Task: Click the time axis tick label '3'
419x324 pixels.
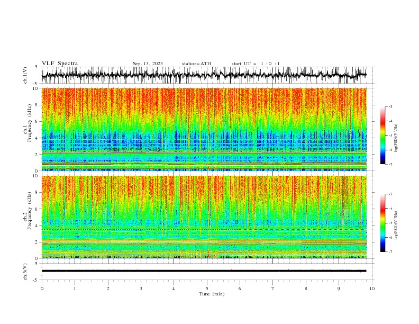Action: point(141,289)
